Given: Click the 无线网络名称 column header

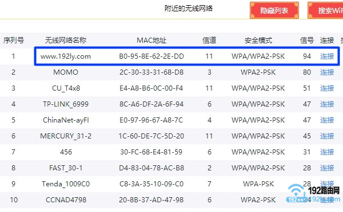Looking at the screenshot, I should click(66, 40).
